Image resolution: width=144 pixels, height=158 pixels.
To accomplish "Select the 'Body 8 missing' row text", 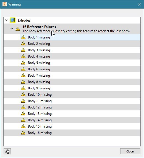I will coord(39,82).
